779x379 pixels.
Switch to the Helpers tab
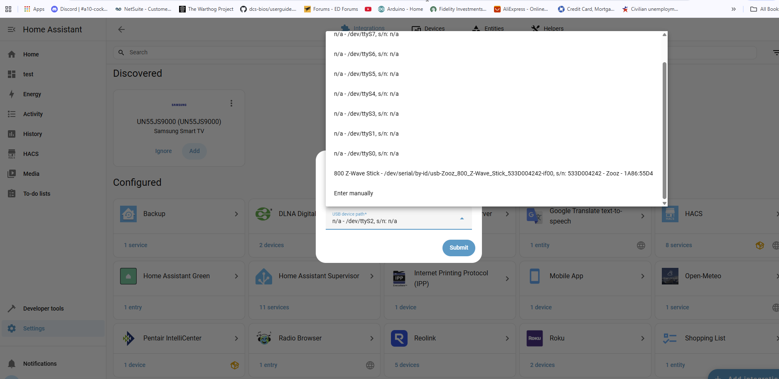click(548, 29)
